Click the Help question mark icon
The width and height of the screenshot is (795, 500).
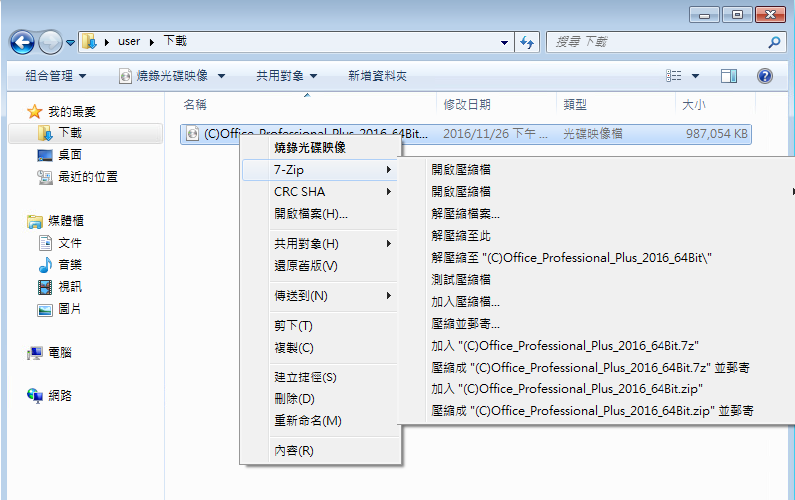[765, 76]
